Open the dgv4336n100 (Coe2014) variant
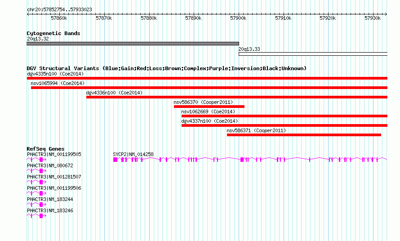This screenshot has width=400, height=241. point(114,93)
